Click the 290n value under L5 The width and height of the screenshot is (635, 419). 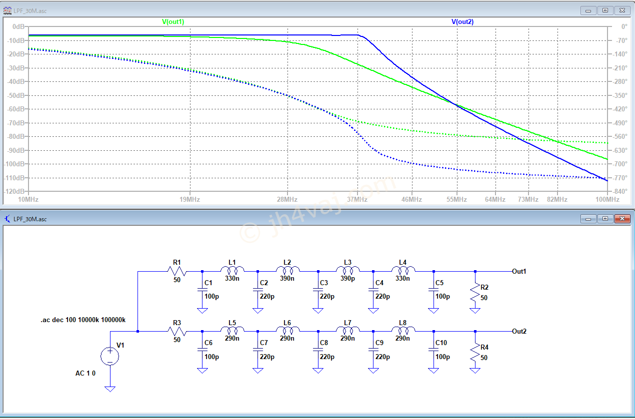[x=232, y=339]
